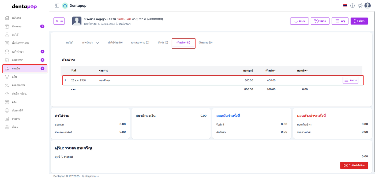Open the settings gear icon

pyautogui.click(x=7, y=127)
